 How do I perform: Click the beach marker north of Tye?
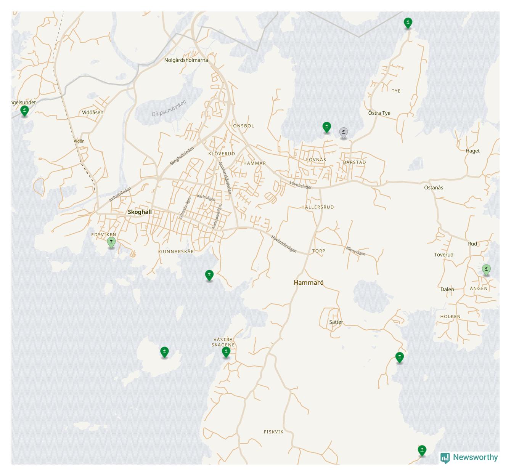[408, 23]
